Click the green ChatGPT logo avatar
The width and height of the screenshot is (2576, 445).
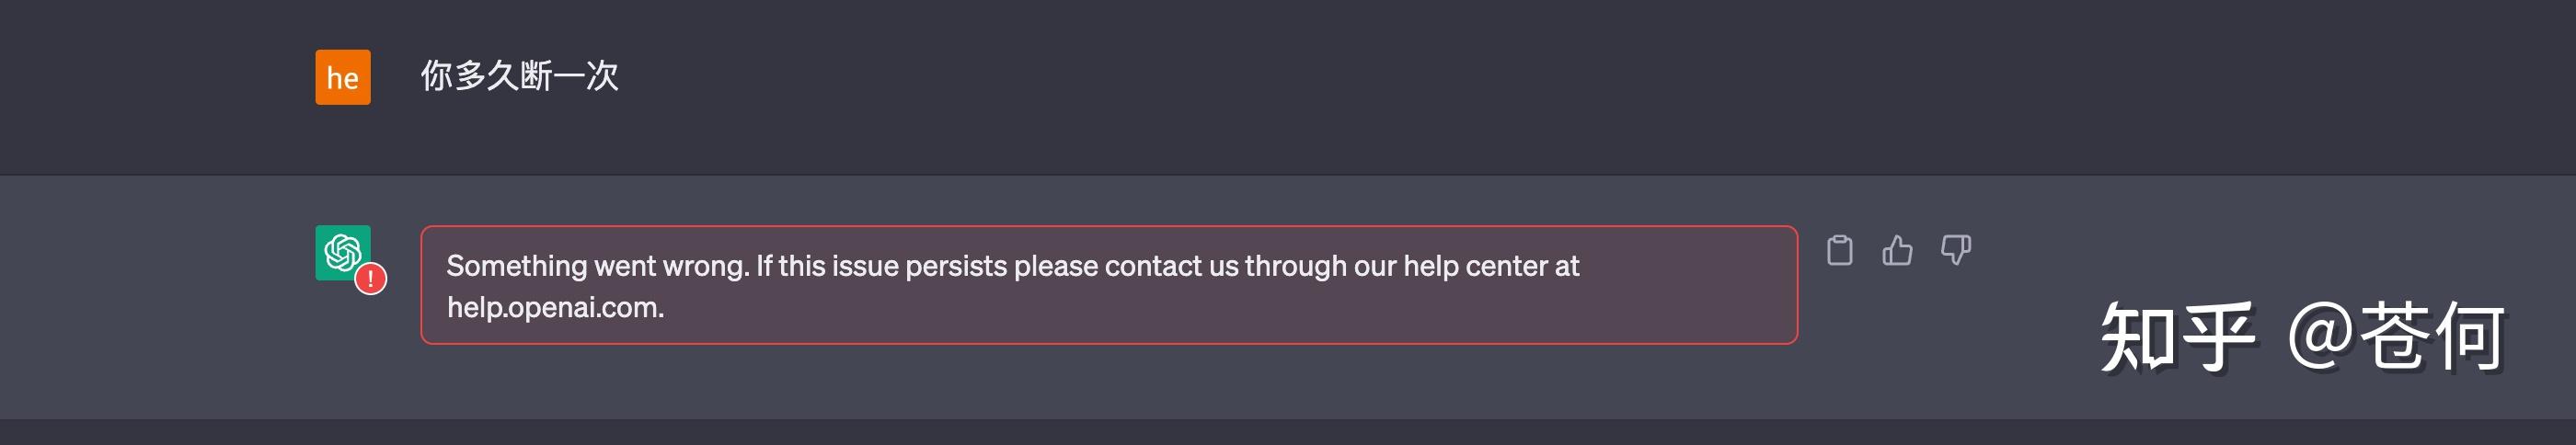341,251
